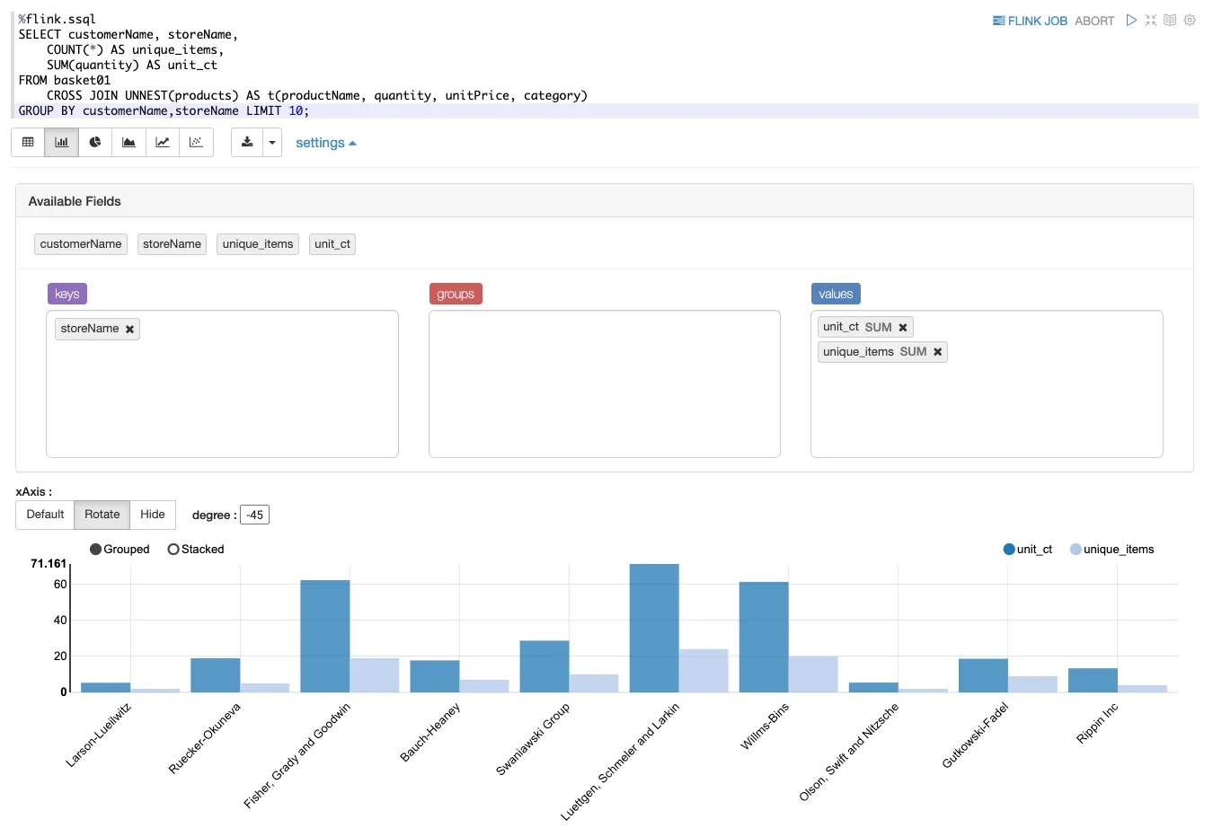Viewport: 1213px width, 837px height.
Task: Click the unit_ct bar for Luettgen, Schmeler and Larkin
Action: click(x=654, y=628)
